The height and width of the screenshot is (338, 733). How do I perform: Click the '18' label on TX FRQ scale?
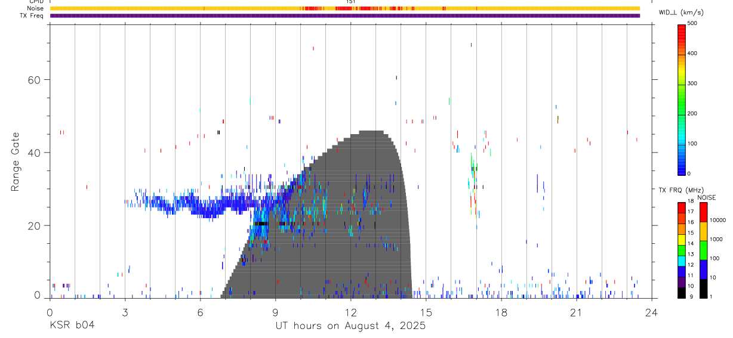click(x=691, y=201)
